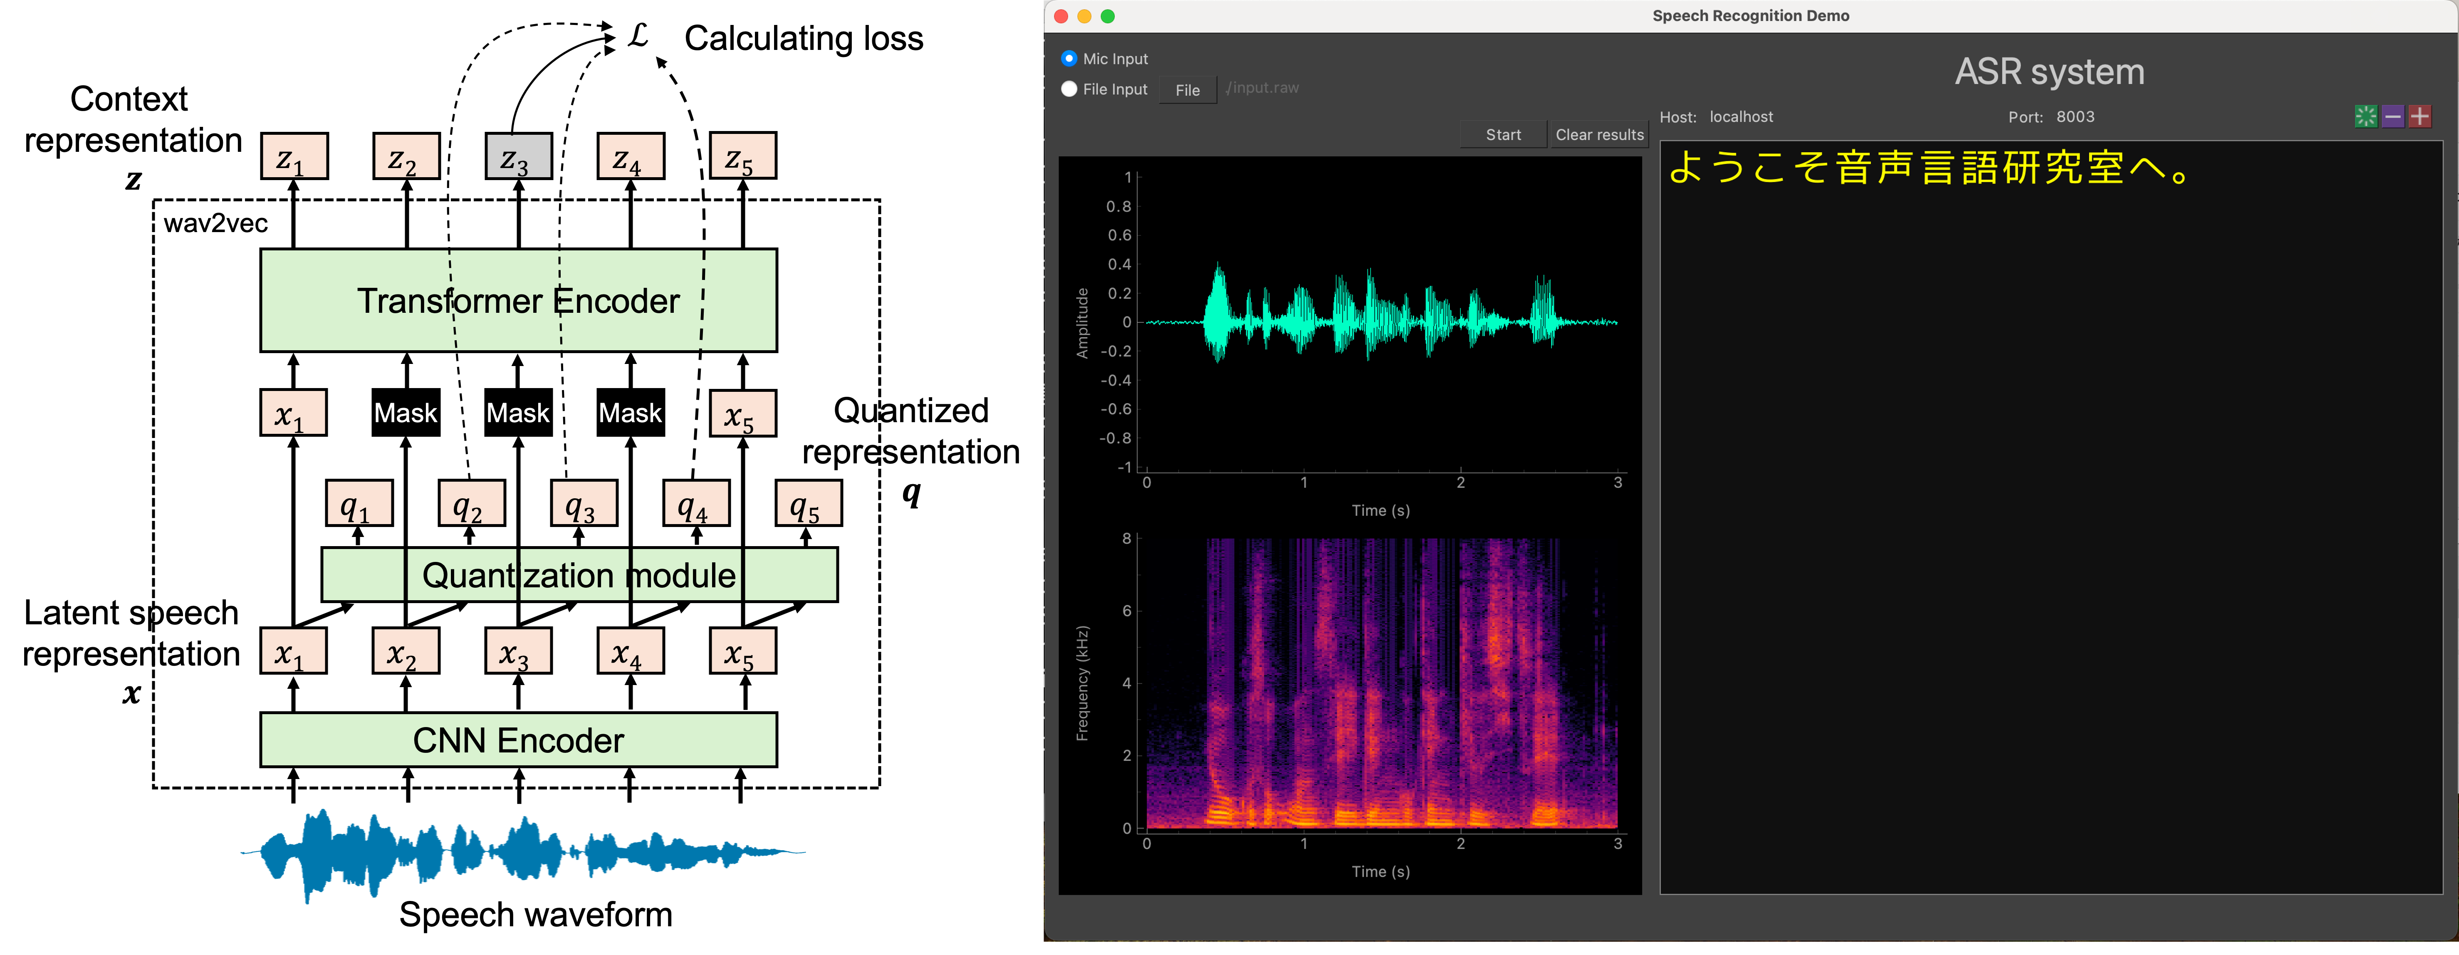The width and height of the screenshot is (2459, 955).
Task: Click the green reset-size star icon
Action: [x=2365, y=116]
